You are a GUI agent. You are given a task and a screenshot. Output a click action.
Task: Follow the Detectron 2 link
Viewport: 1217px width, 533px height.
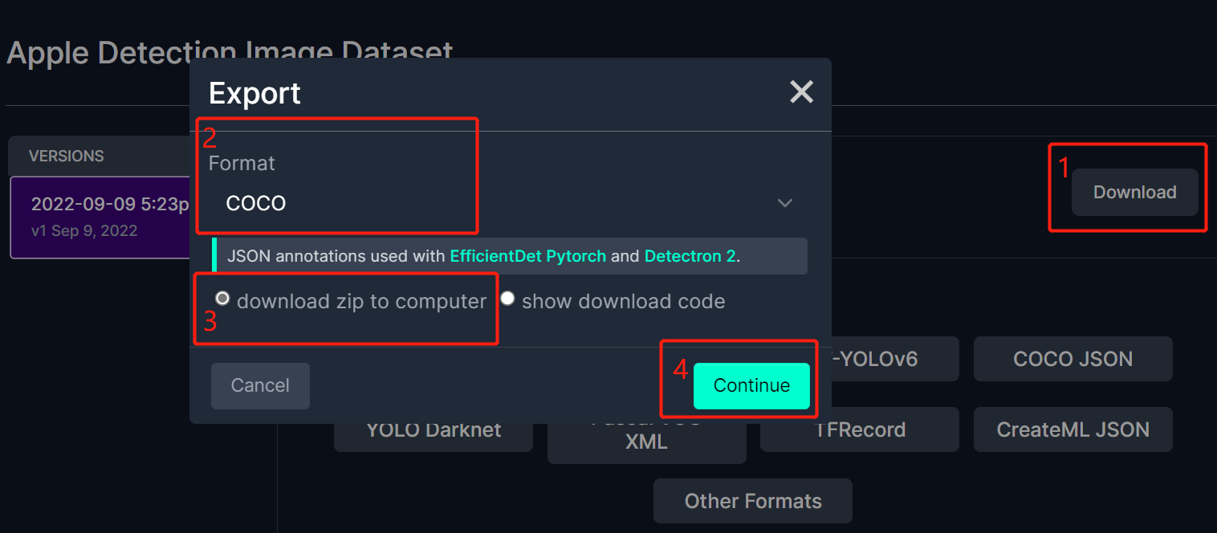click(690, 257)
